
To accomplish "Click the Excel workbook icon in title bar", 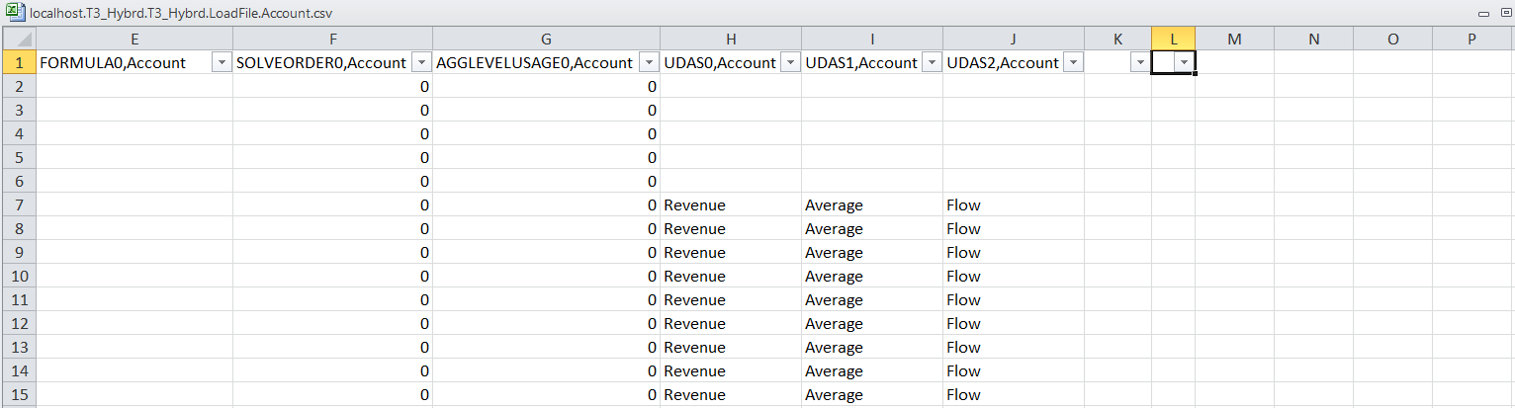I will click(x=15, y=14).
